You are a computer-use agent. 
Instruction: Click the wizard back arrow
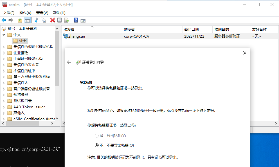[x=69, y=62]
